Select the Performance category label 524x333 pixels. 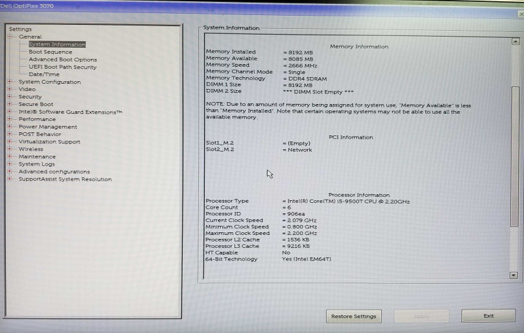tap(37, 119)
